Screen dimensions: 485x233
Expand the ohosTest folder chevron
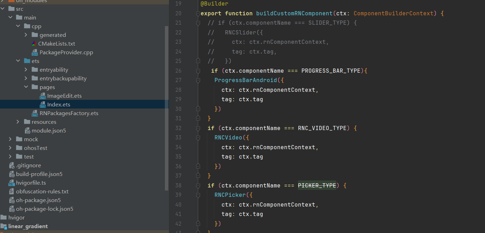[x=10, y=148]
